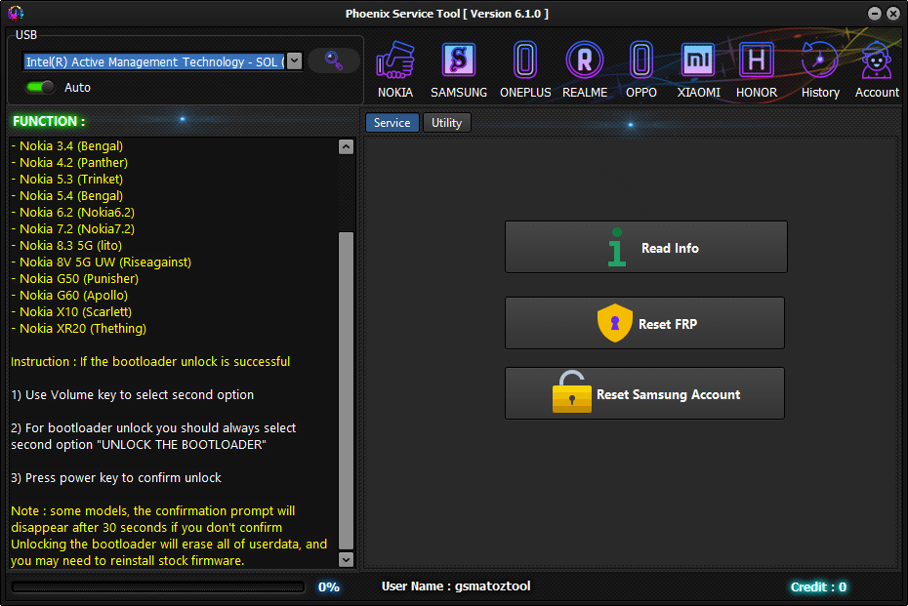908x606 pixels.
Task: Click the Reset FRP button
Action: point(644,323)
